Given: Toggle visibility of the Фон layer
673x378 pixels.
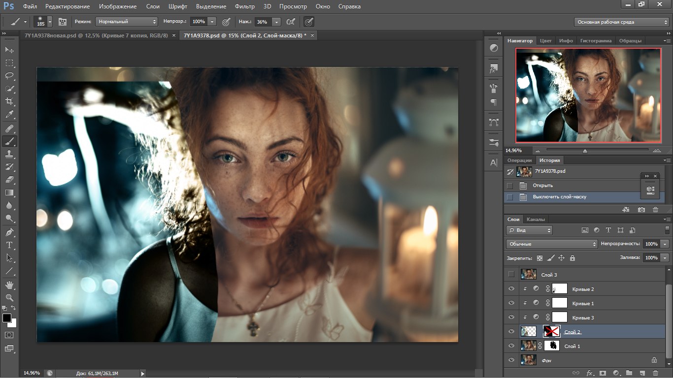Looking at the screenshot, I should click(511, 360).
